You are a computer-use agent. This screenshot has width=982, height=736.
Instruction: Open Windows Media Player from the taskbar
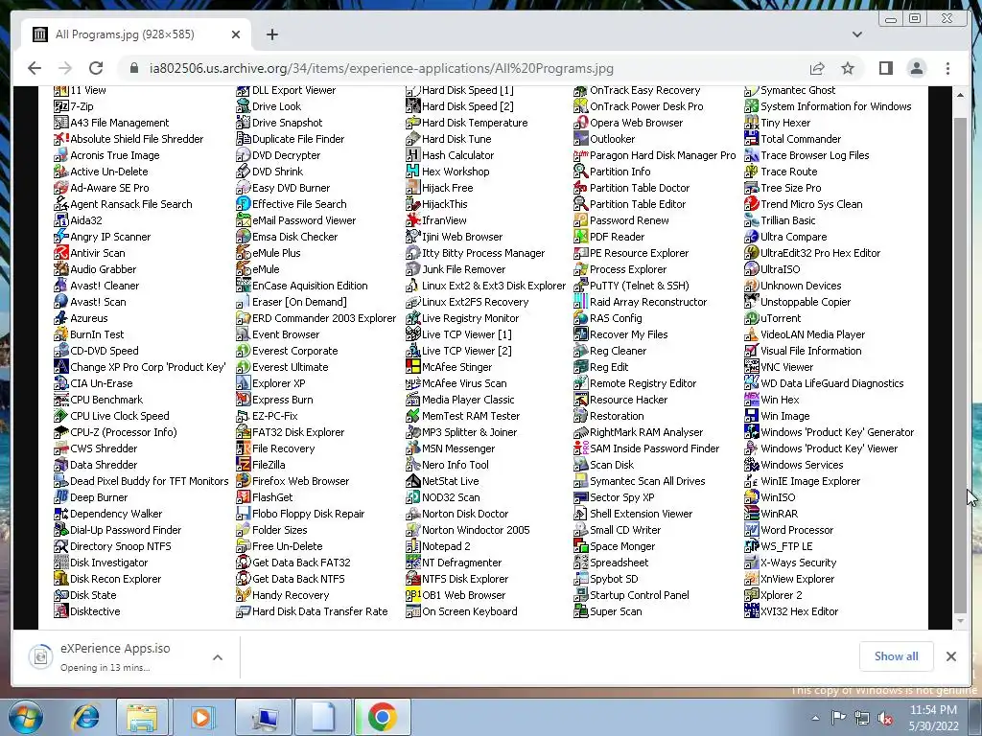[x=201, y=718]
